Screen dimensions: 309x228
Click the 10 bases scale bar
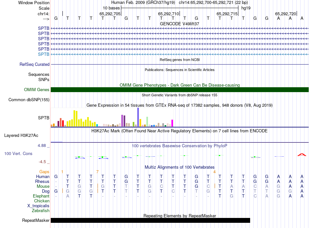180,8
